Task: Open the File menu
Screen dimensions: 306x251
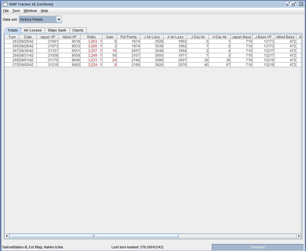Action: click(6, 11)
